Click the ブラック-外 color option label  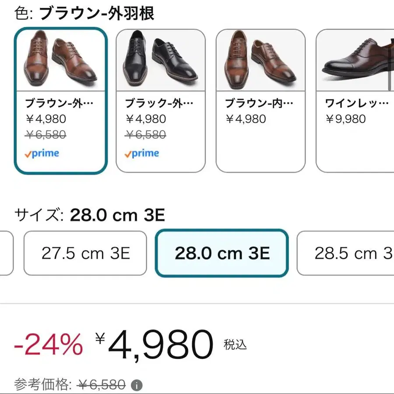pyautogui.click(x=159, y=104)
